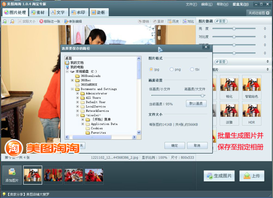Switch to the 水印 tab

tap(79, 12)
